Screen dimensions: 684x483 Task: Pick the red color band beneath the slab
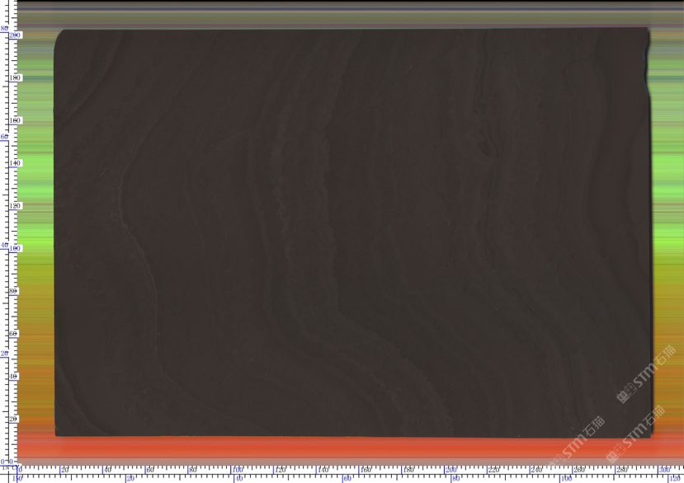[x=330, y=447]
